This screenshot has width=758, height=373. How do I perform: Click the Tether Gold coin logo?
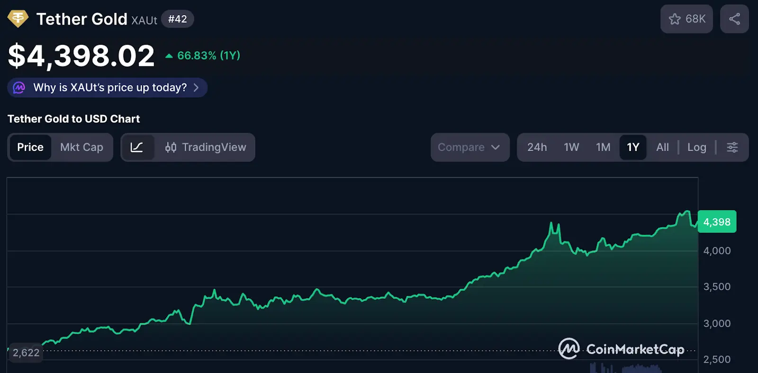(x=18, y=19)
